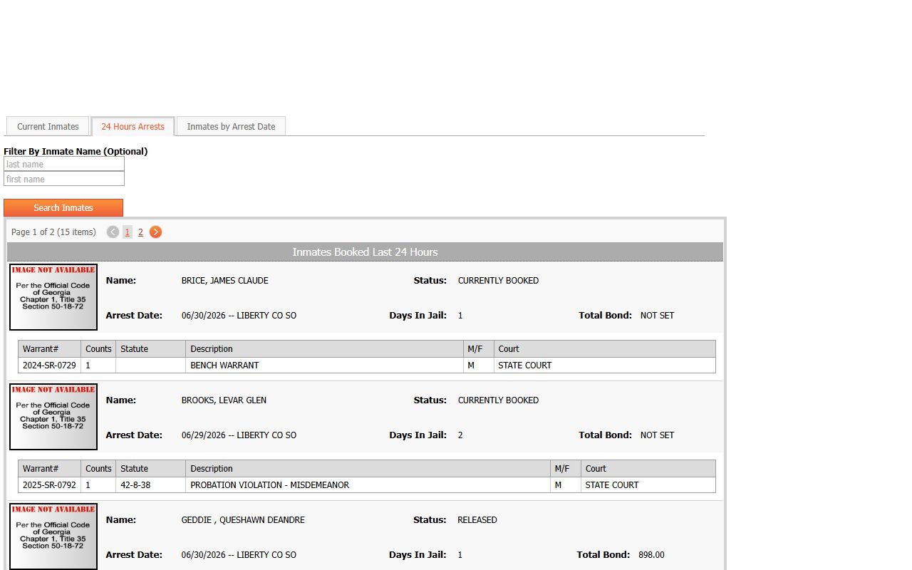Switch to Inmates by Arrest Date tab
912x570 pixels.
pos(231,126)
